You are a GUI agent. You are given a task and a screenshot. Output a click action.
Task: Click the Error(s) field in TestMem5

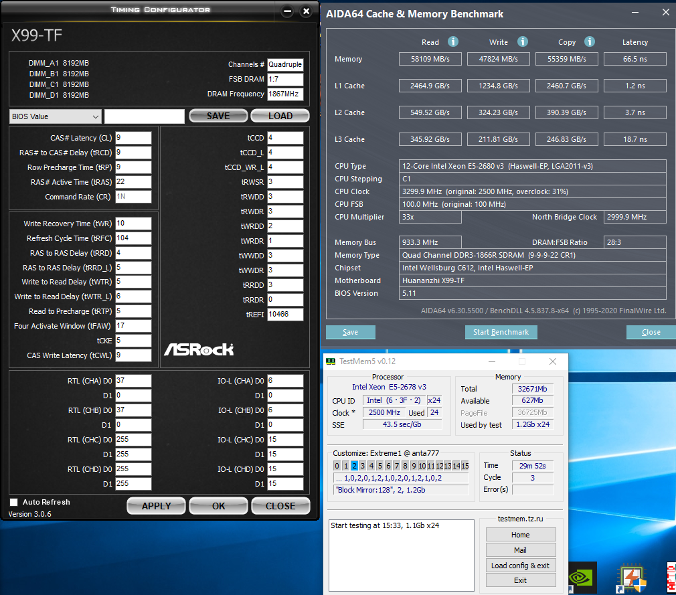click(x=533, y=490)
